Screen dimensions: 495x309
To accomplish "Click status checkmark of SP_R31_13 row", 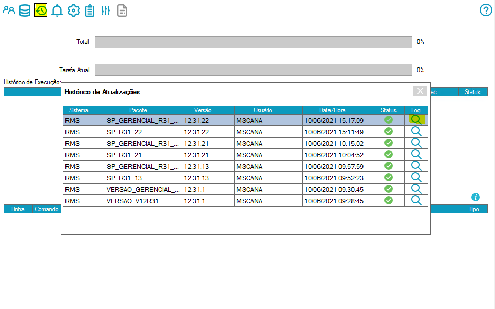I will tap(389, 177).
